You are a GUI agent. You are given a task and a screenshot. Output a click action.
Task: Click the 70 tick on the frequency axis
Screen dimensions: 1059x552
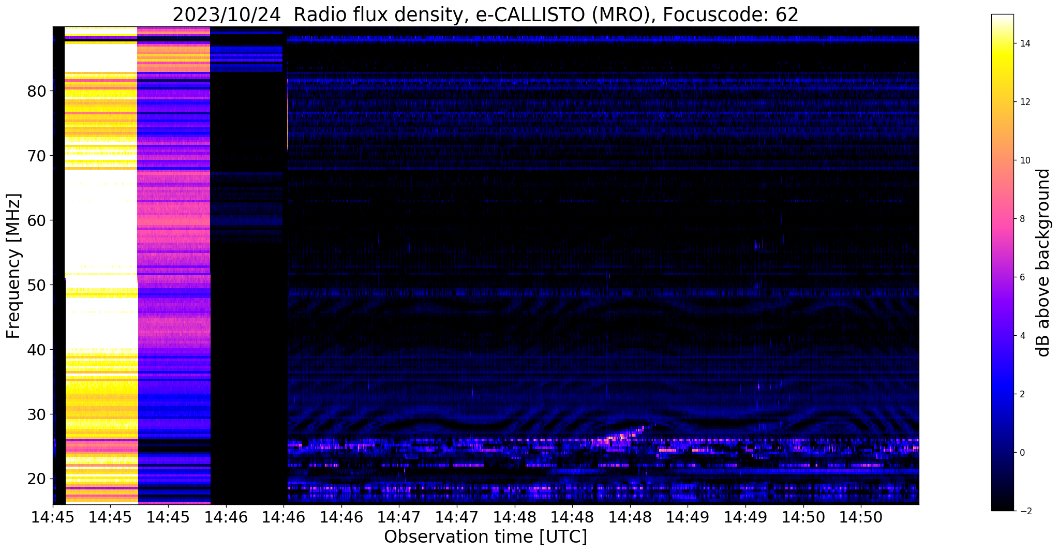37,156
